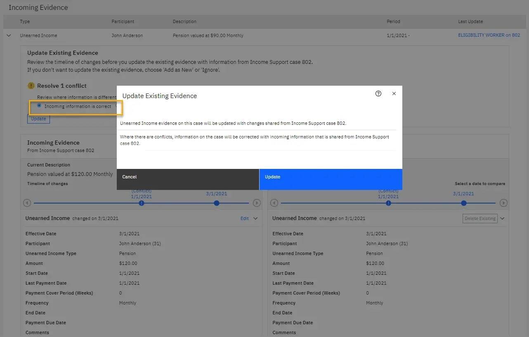Open ELIGIBILITY WORKER on 802 link

point(489,35)
